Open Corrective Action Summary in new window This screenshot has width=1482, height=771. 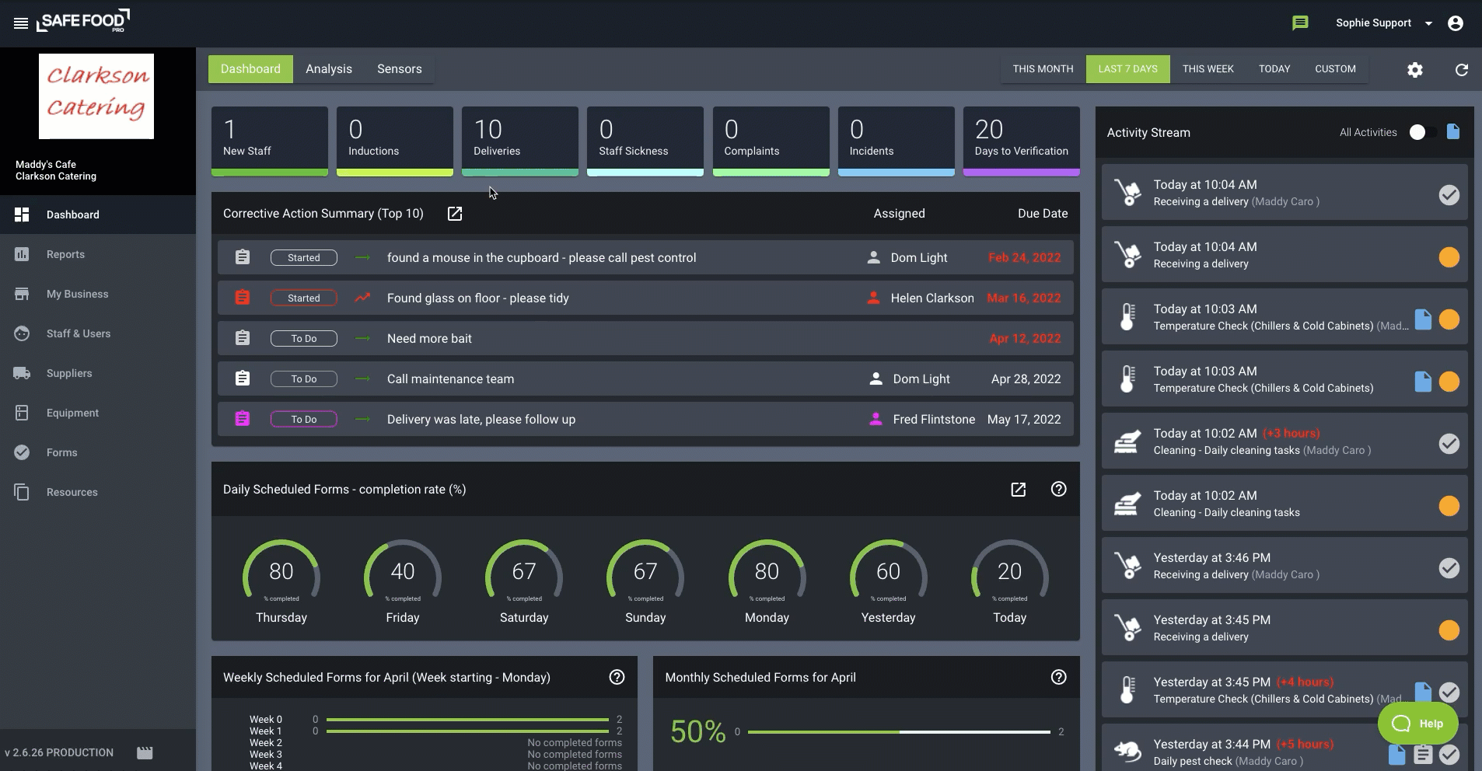tap(455, 214)
